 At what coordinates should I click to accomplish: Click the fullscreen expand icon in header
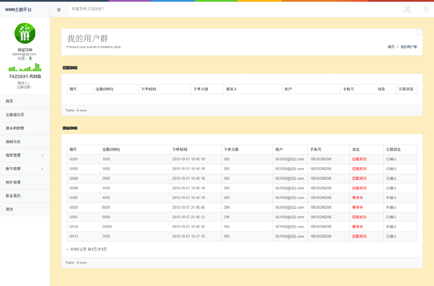click(407, 9)
